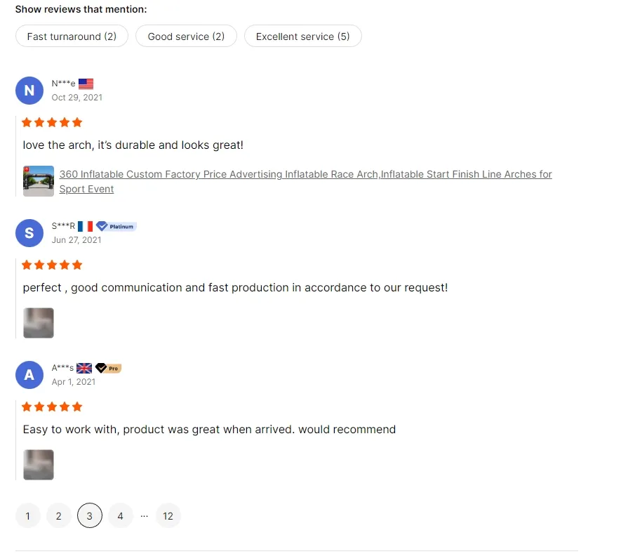
Task: Click the French flag next to S***R
Action: point(86,225)
